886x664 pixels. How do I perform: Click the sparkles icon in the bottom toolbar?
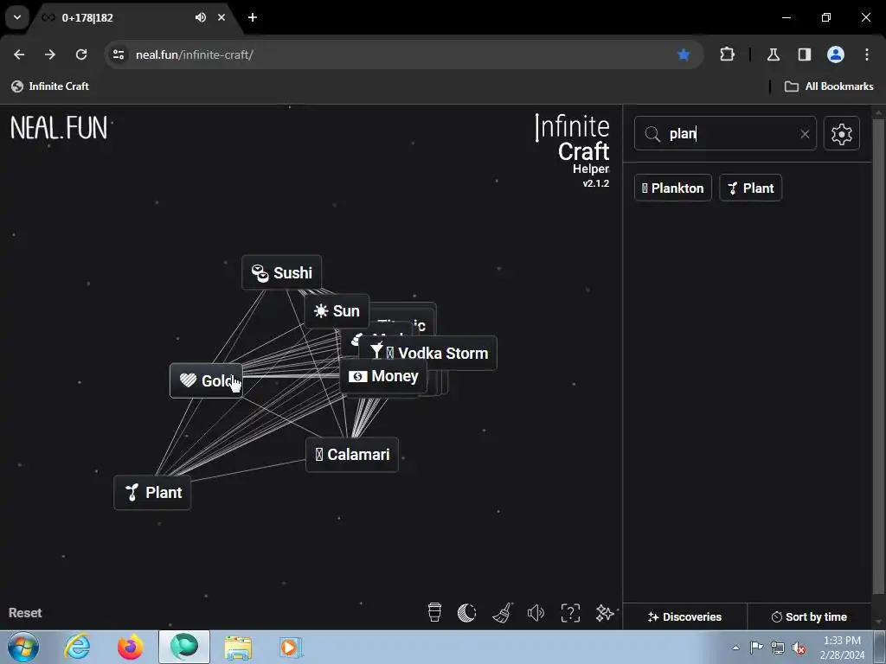pyautogui.click(x=605, y=613)
